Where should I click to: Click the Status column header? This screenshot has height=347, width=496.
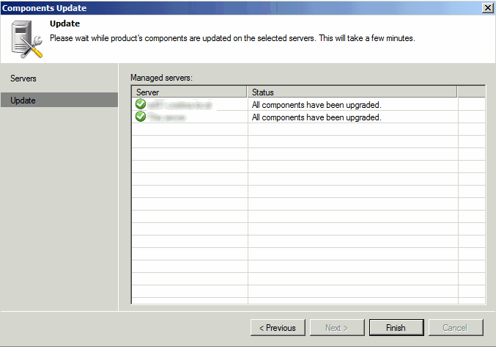(x=352, y=92)
